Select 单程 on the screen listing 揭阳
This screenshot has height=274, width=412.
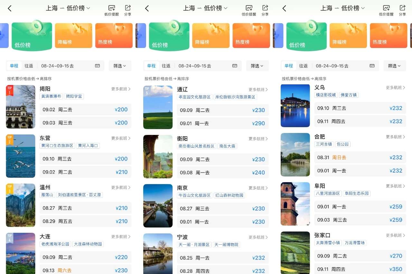coord(14,66)
